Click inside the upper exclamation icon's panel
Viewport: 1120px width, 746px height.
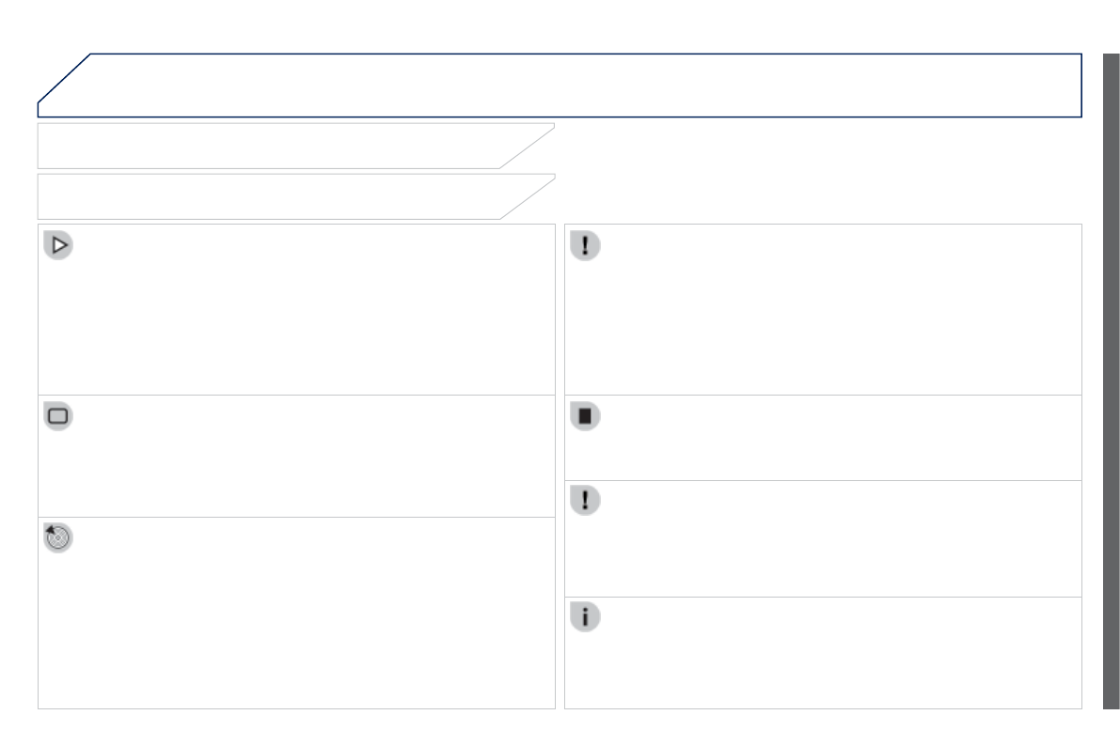[823, 319]
